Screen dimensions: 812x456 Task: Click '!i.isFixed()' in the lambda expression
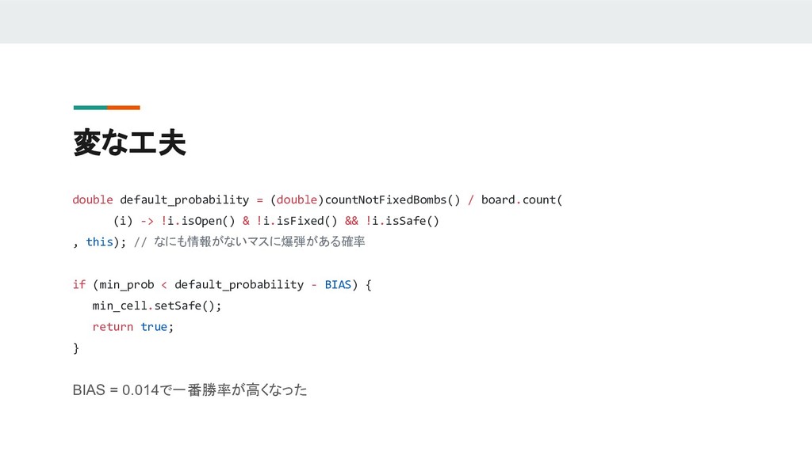coord(297,222)
